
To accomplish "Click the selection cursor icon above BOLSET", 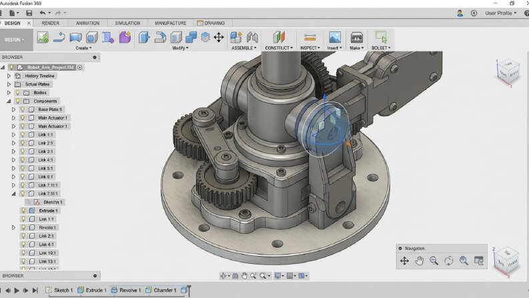I will tap(381, 37).
